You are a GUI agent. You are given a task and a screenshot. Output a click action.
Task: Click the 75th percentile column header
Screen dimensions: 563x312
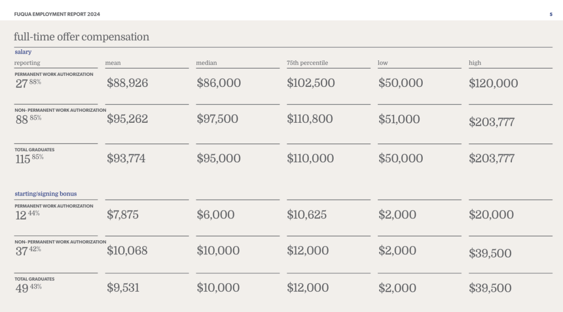[x=307, y=63]
